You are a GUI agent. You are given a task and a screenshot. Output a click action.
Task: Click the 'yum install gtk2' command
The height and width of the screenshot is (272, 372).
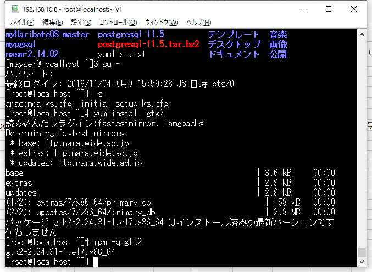(129, 113)
